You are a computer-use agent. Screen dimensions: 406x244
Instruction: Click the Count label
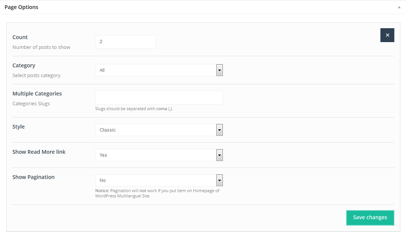coord(20,37)
